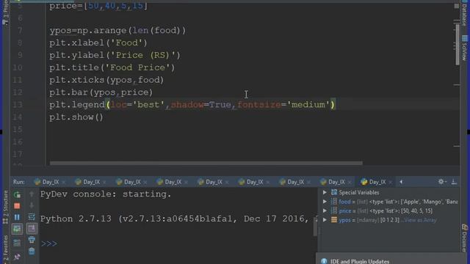Click the shadow=True argument in plt.legend

pyautogui.click(x=200, y=105)
